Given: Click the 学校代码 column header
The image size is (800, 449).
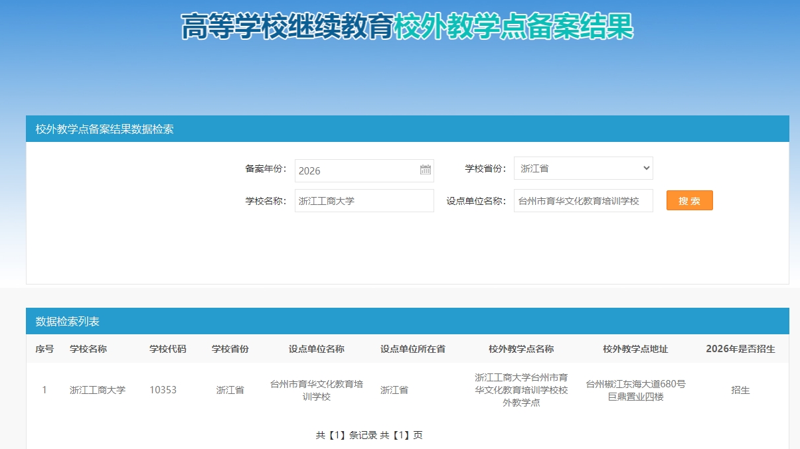Looking at the screenshot, I should point(168,349).
